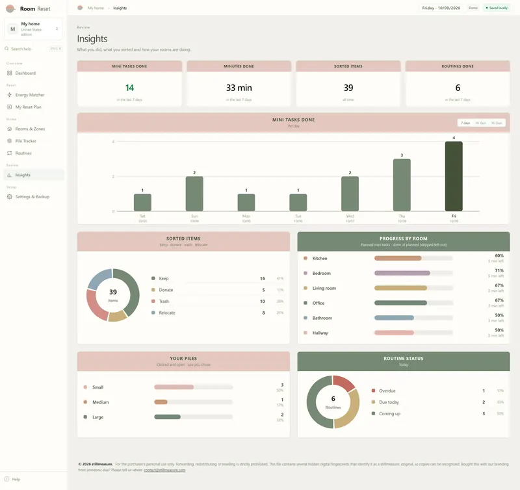The image size is (520, 490).
Task: Click the Kitchen room color dot
Action: pyautogui.click(x=305, y=258)
